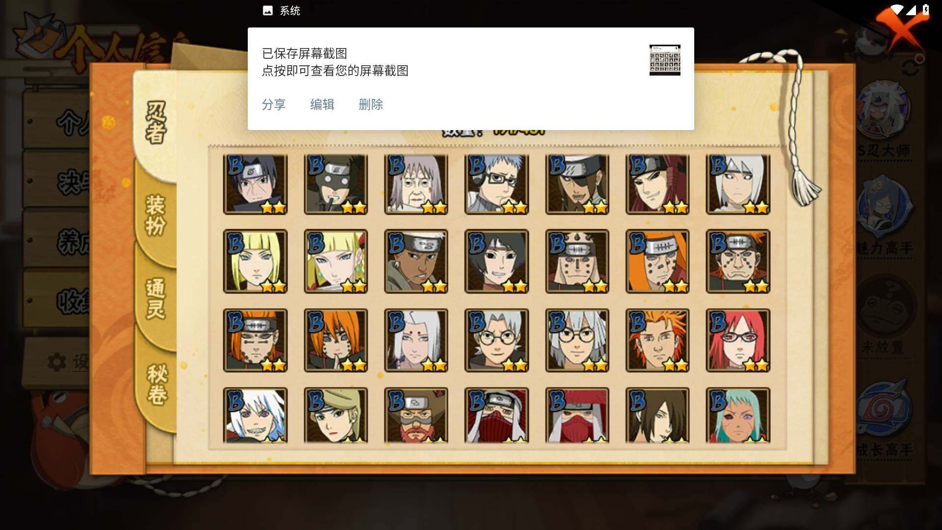Switch to the 通灵 side tab
The image size is (942, 530).
point(156,298)
